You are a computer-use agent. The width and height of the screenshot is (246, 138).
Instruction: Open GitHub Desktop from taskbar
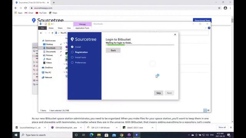click(129, 135)
